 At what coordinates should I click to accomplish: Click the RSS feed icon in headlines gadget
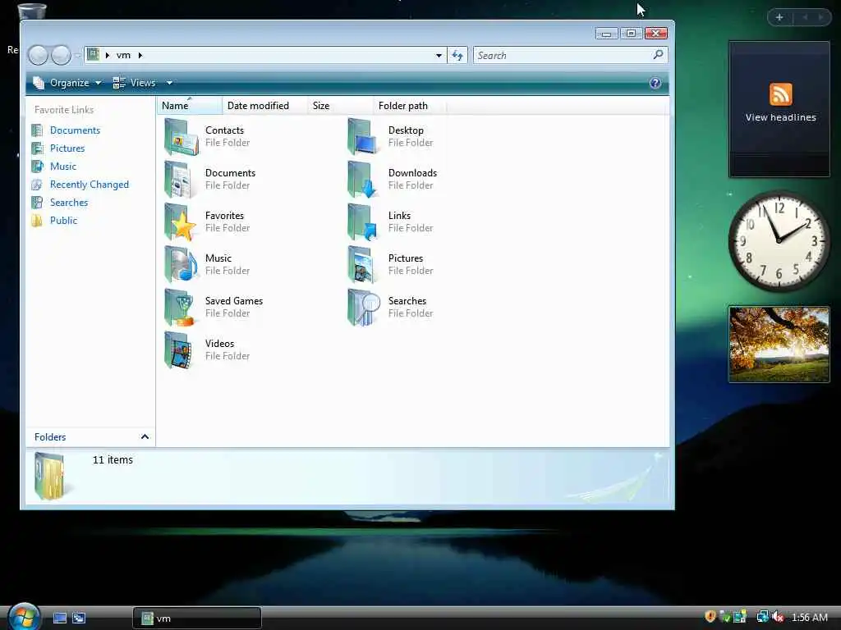tap(780, 94)
